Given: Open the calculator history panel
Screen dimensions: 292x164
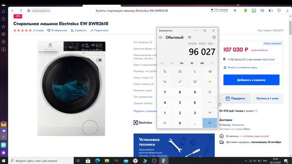Looking at the screenshot, I should coord(214,37).
